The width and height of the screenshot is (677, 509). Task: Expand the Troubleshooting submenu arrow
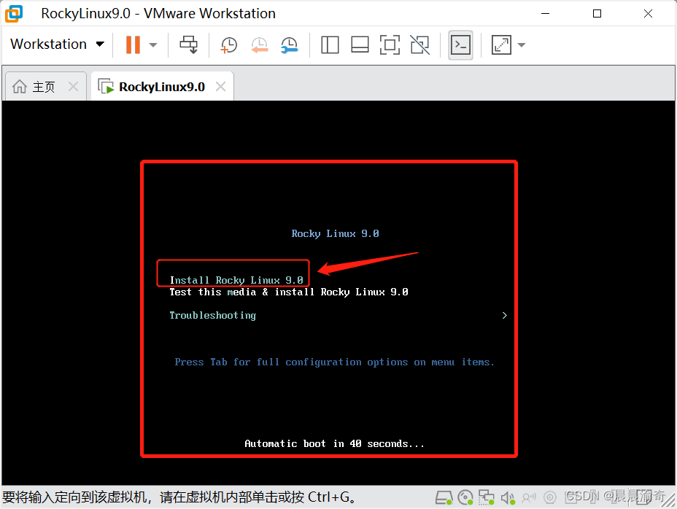(504, 315)
